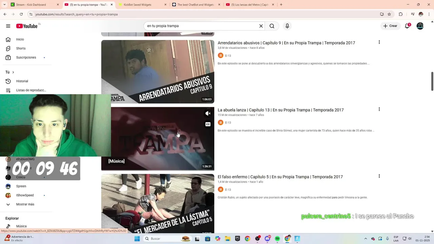Open more options for El falso enfermo
The width and height of the screenshot is (434, 244).
point(379,176)
